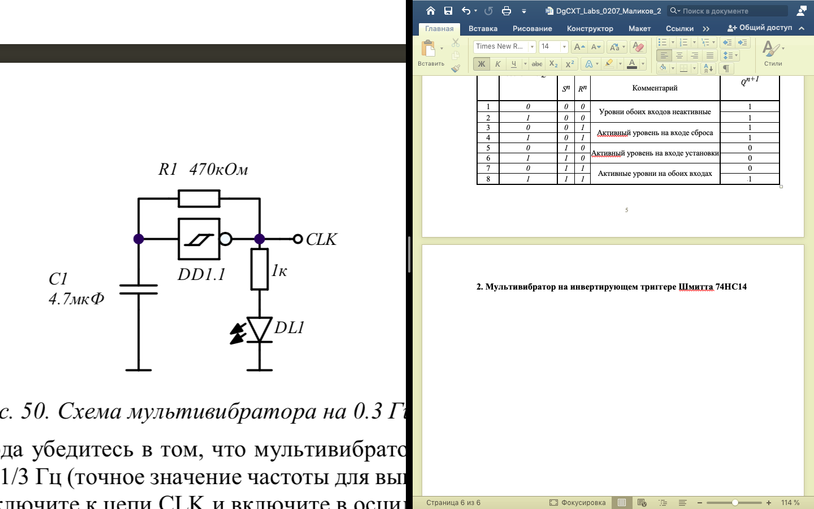Click the 114 % zoom level
This screenshot has width=814, height=509.
(790, 502)
